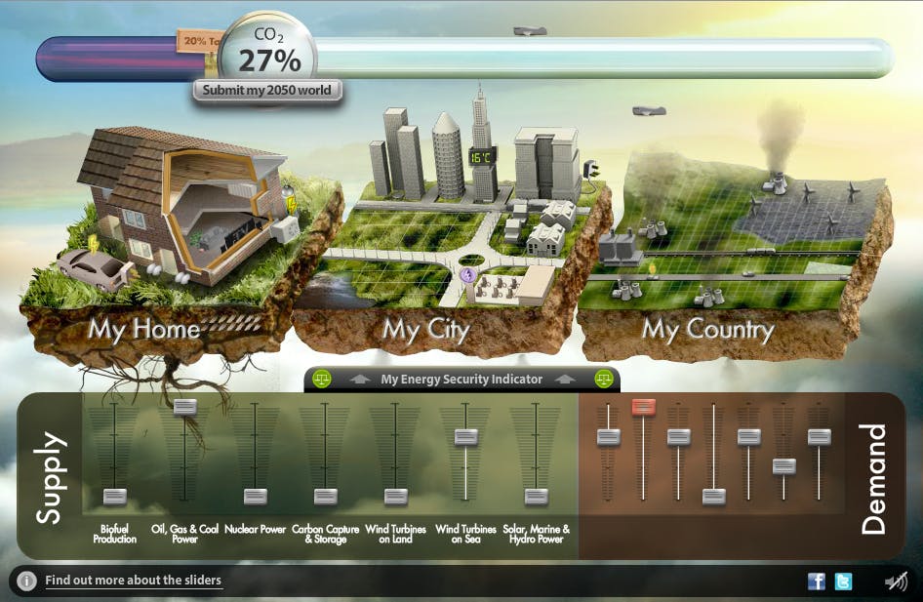Select the My Country island label
Image resolution: width=923 pixels, height=602 pixels.
(x=707, y=330)
